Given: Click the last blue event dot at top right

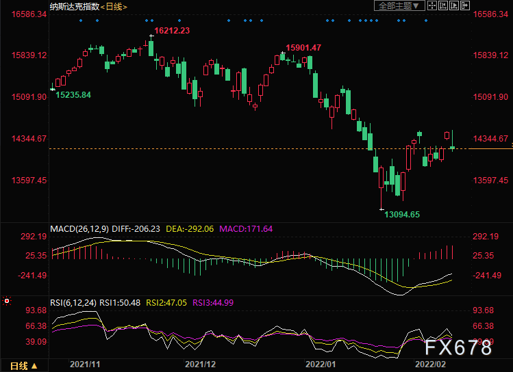Looking at the screenshot, I should click(x=425, y=21).
